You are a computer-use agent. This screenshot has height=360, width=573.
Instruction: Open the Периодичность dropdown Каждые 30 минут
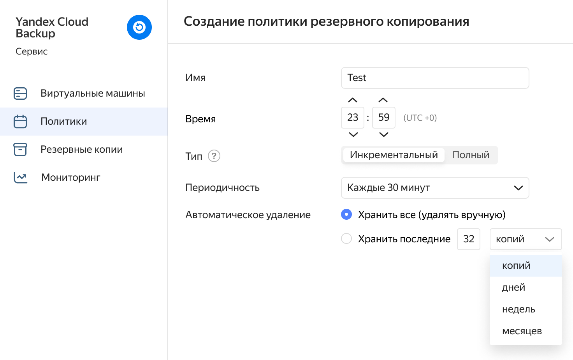435,188
